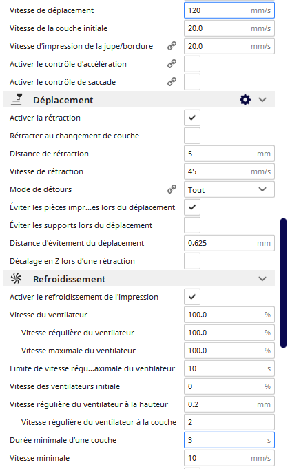Click the link icon next to Activer le contrôle d'accélération

[172, 64]
